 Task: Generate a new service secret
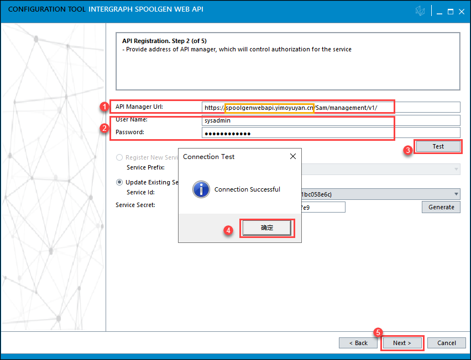[x=441, y=207]
